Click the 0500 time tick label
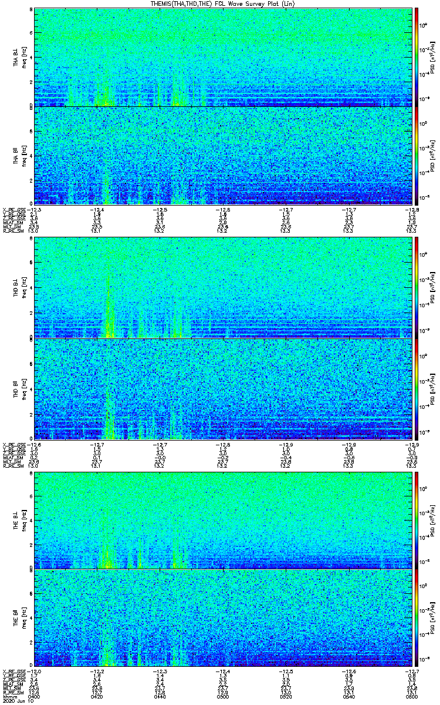440x705 pixels. coord(222,696)
